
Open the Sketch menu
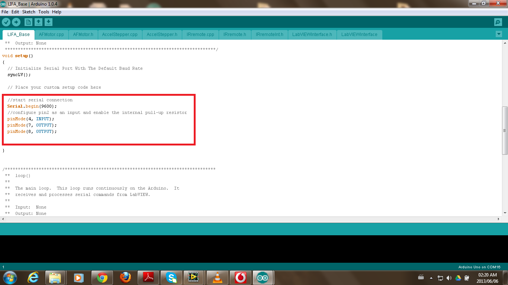29,12
